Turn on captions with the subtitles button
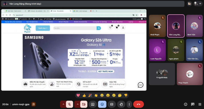This screenshot has width=204, height=109. tap(112, 104)
